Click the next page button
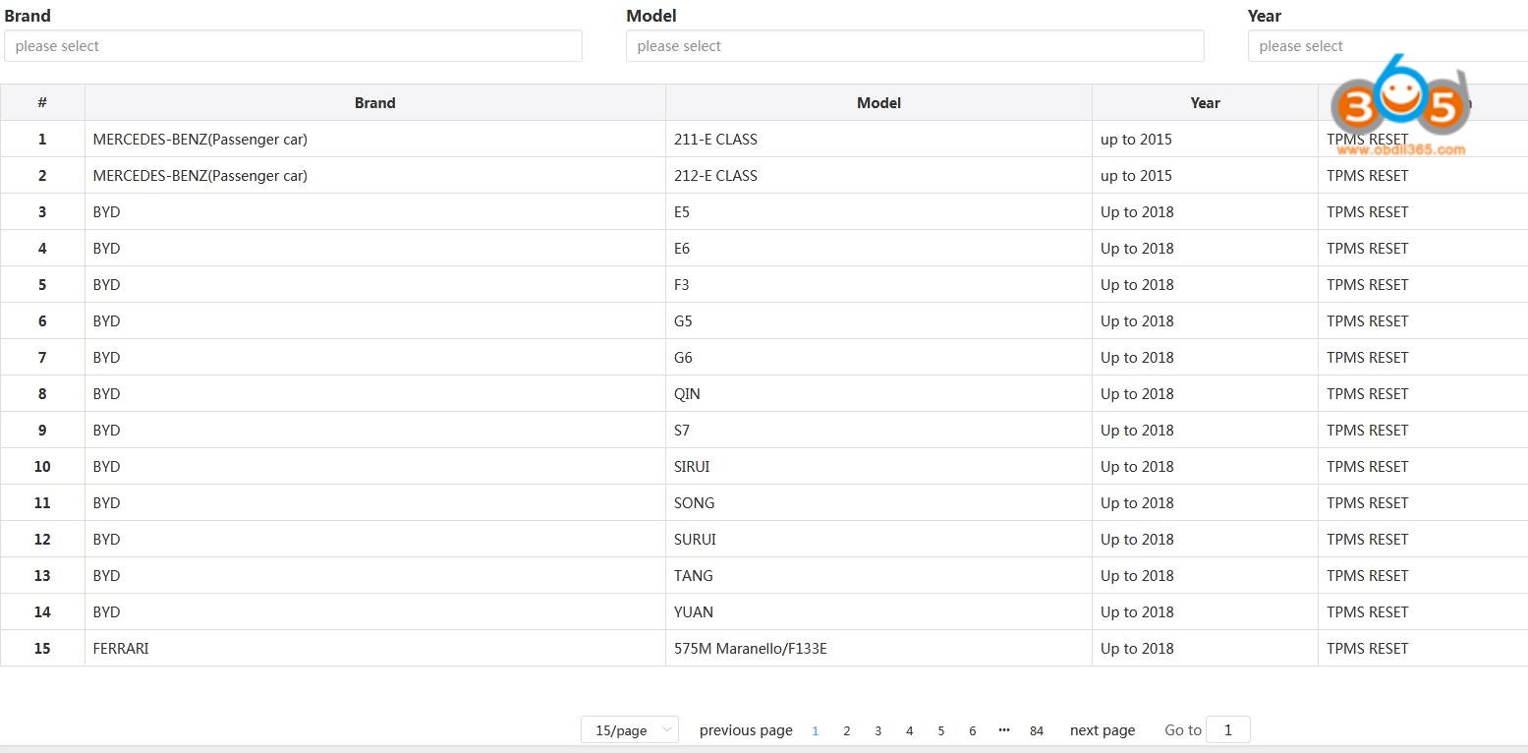Screen dimensions: 1528x753 click(1102, 730)
